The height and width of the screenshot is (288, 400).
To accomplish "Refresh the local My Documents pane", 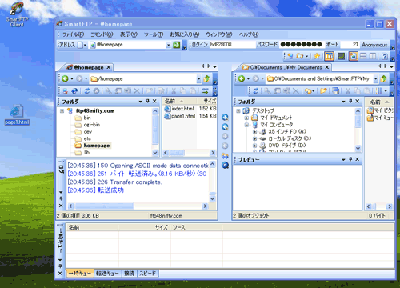I will coord(255,91).
